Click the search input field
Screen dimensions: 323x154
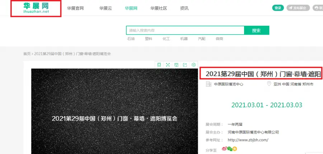click(185, 30)
